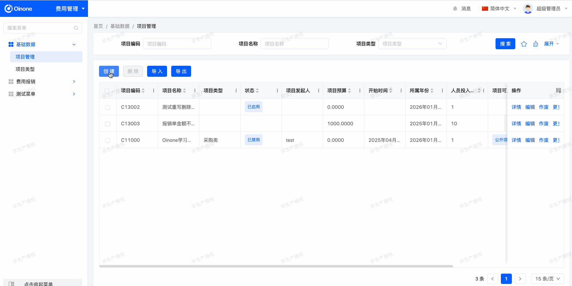Open the 15 条/页 page size dropdown
Screen dimensions: 572x286
pyautogui.click(x=547, y=279)
